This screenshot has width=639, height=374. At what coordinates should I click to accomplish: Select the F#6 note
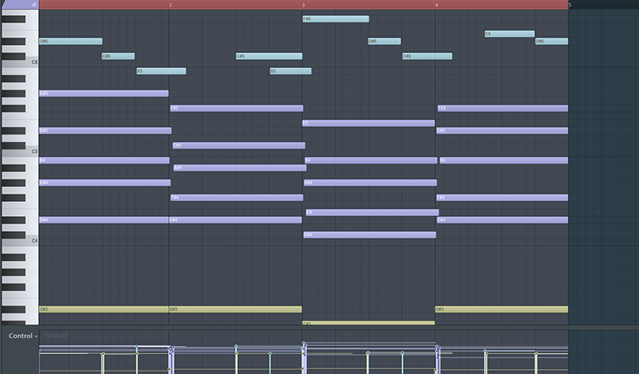point(335,19)
